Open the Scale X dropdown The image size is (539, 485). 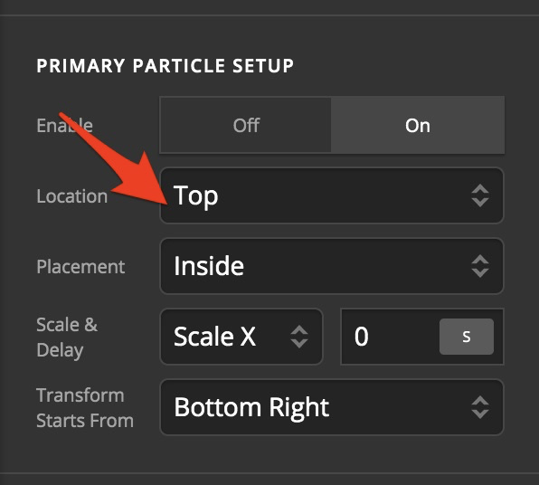(241, 337)
